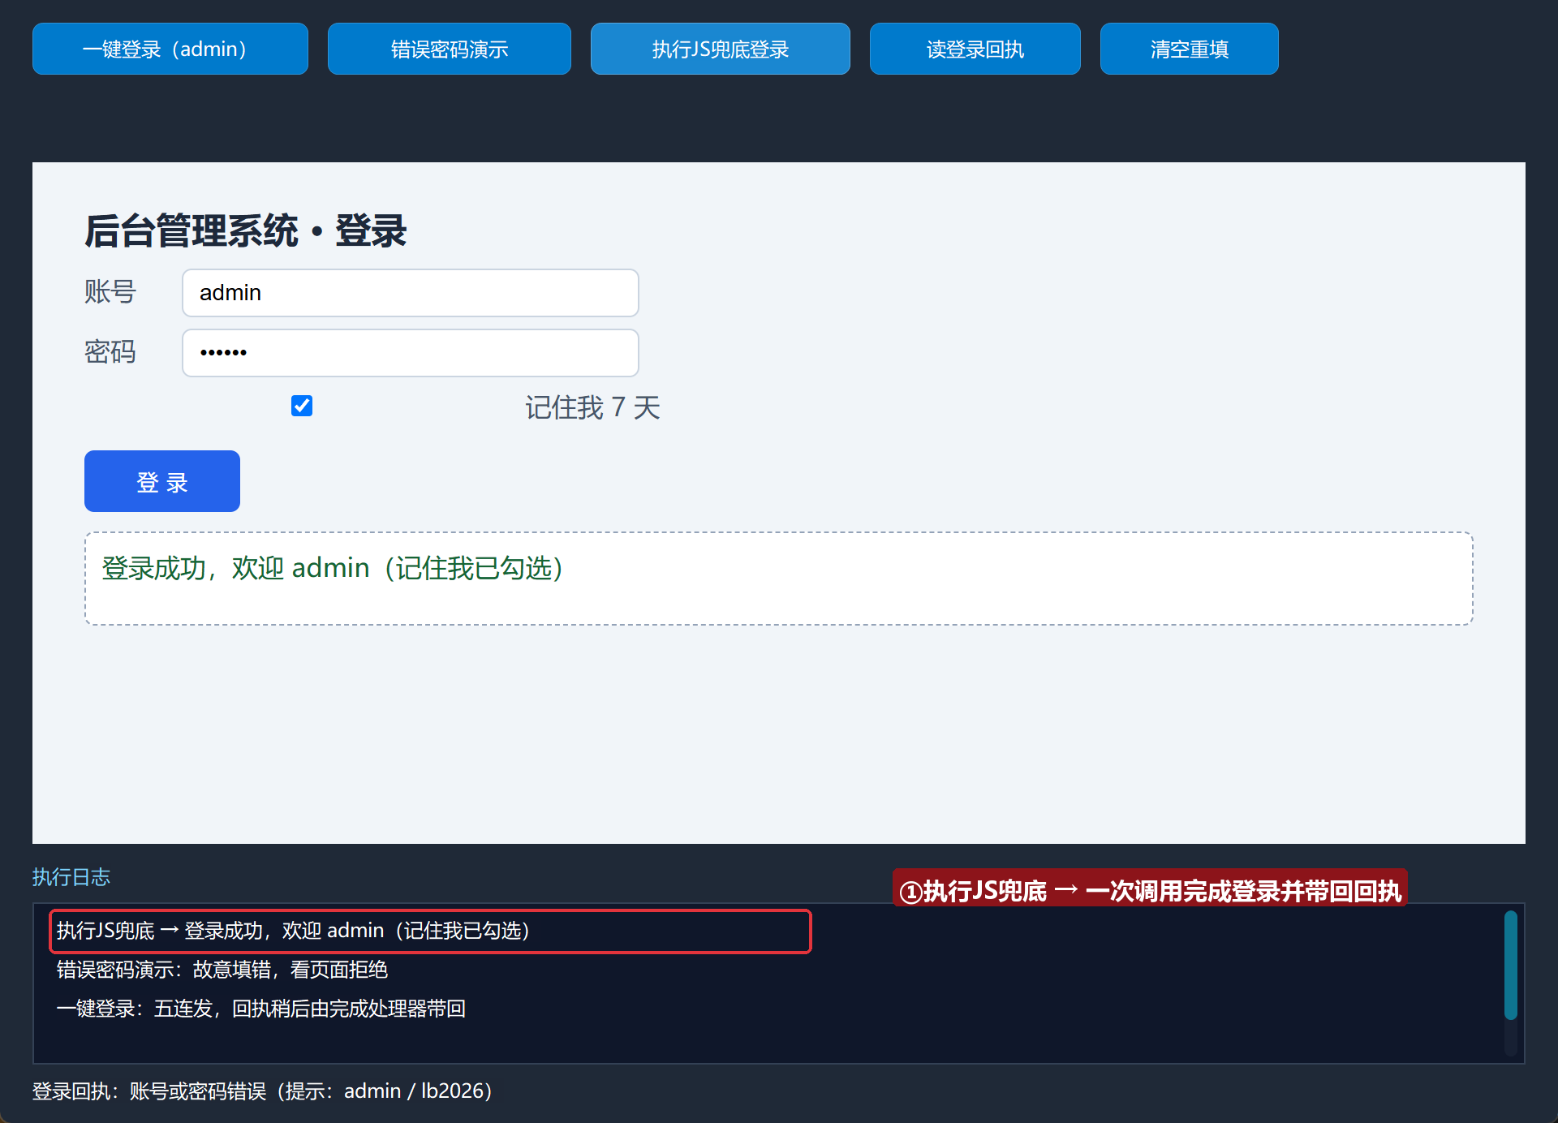Select the 错误密码演示 log entry
This screenshot has height=1123, width=1558.
(x=222, y=970)
